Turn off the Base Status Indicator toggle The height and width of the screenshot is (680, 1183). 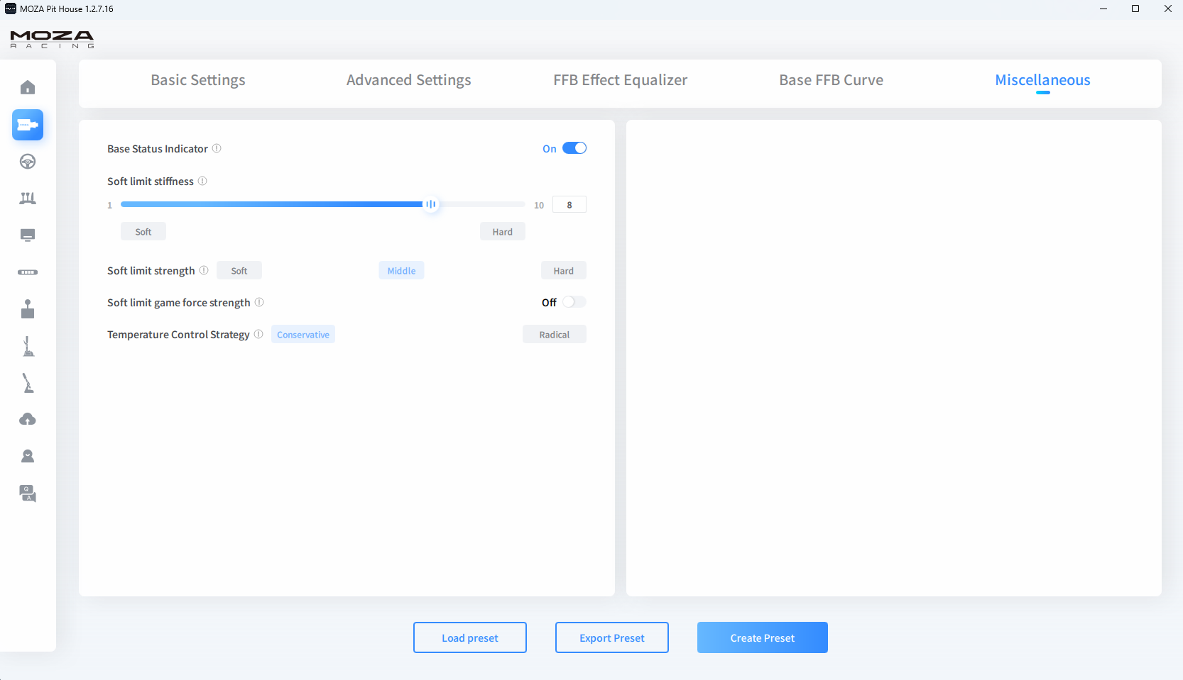(x=574, y=148)
